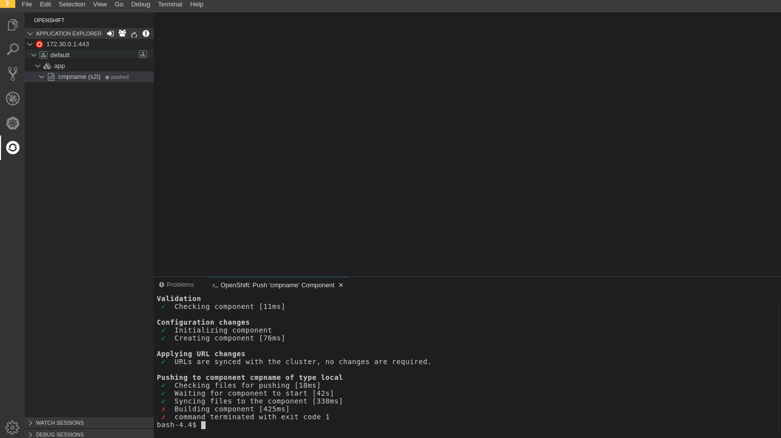The height and width of the screenshot is (438, 781).
Task: Collapse the default project node
Action: pyautogui.click(x=34, y=55)
